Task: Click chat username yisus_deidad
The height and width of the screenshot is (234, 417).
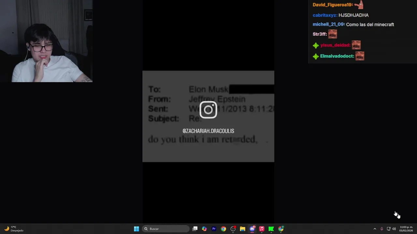Action: coord(335,45)
